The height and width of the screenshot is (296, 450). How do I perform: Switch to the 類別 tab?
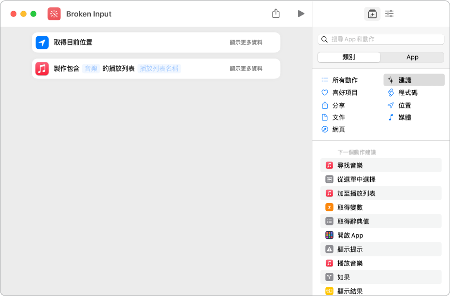[349, 57]
